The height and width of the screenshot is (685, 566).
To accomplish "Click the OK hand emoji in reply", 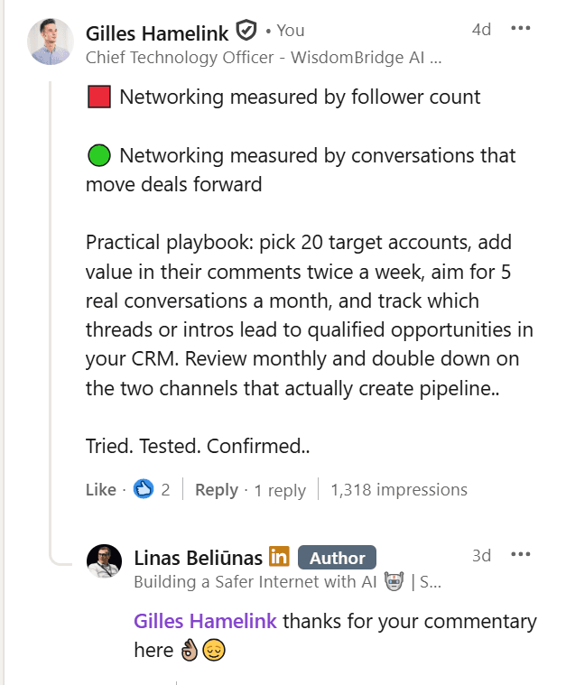I will (190, 650).
